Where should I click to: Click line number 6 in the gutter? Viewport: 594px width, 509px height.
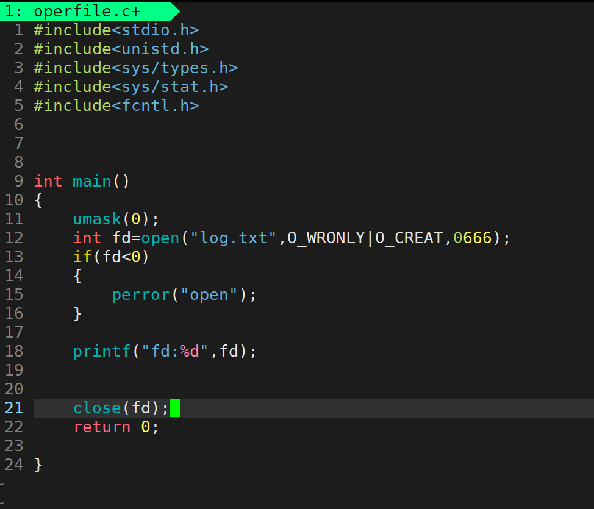(18, 124)
